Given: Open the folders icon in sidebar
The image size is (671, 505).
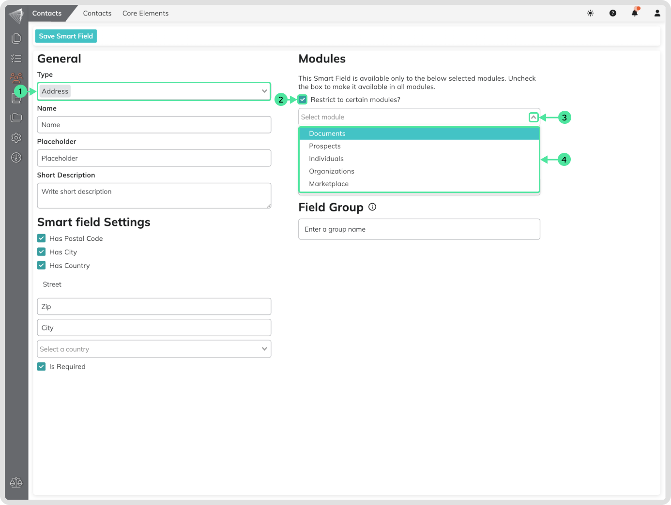Looking at the screenshot, I should click(16, 118).
